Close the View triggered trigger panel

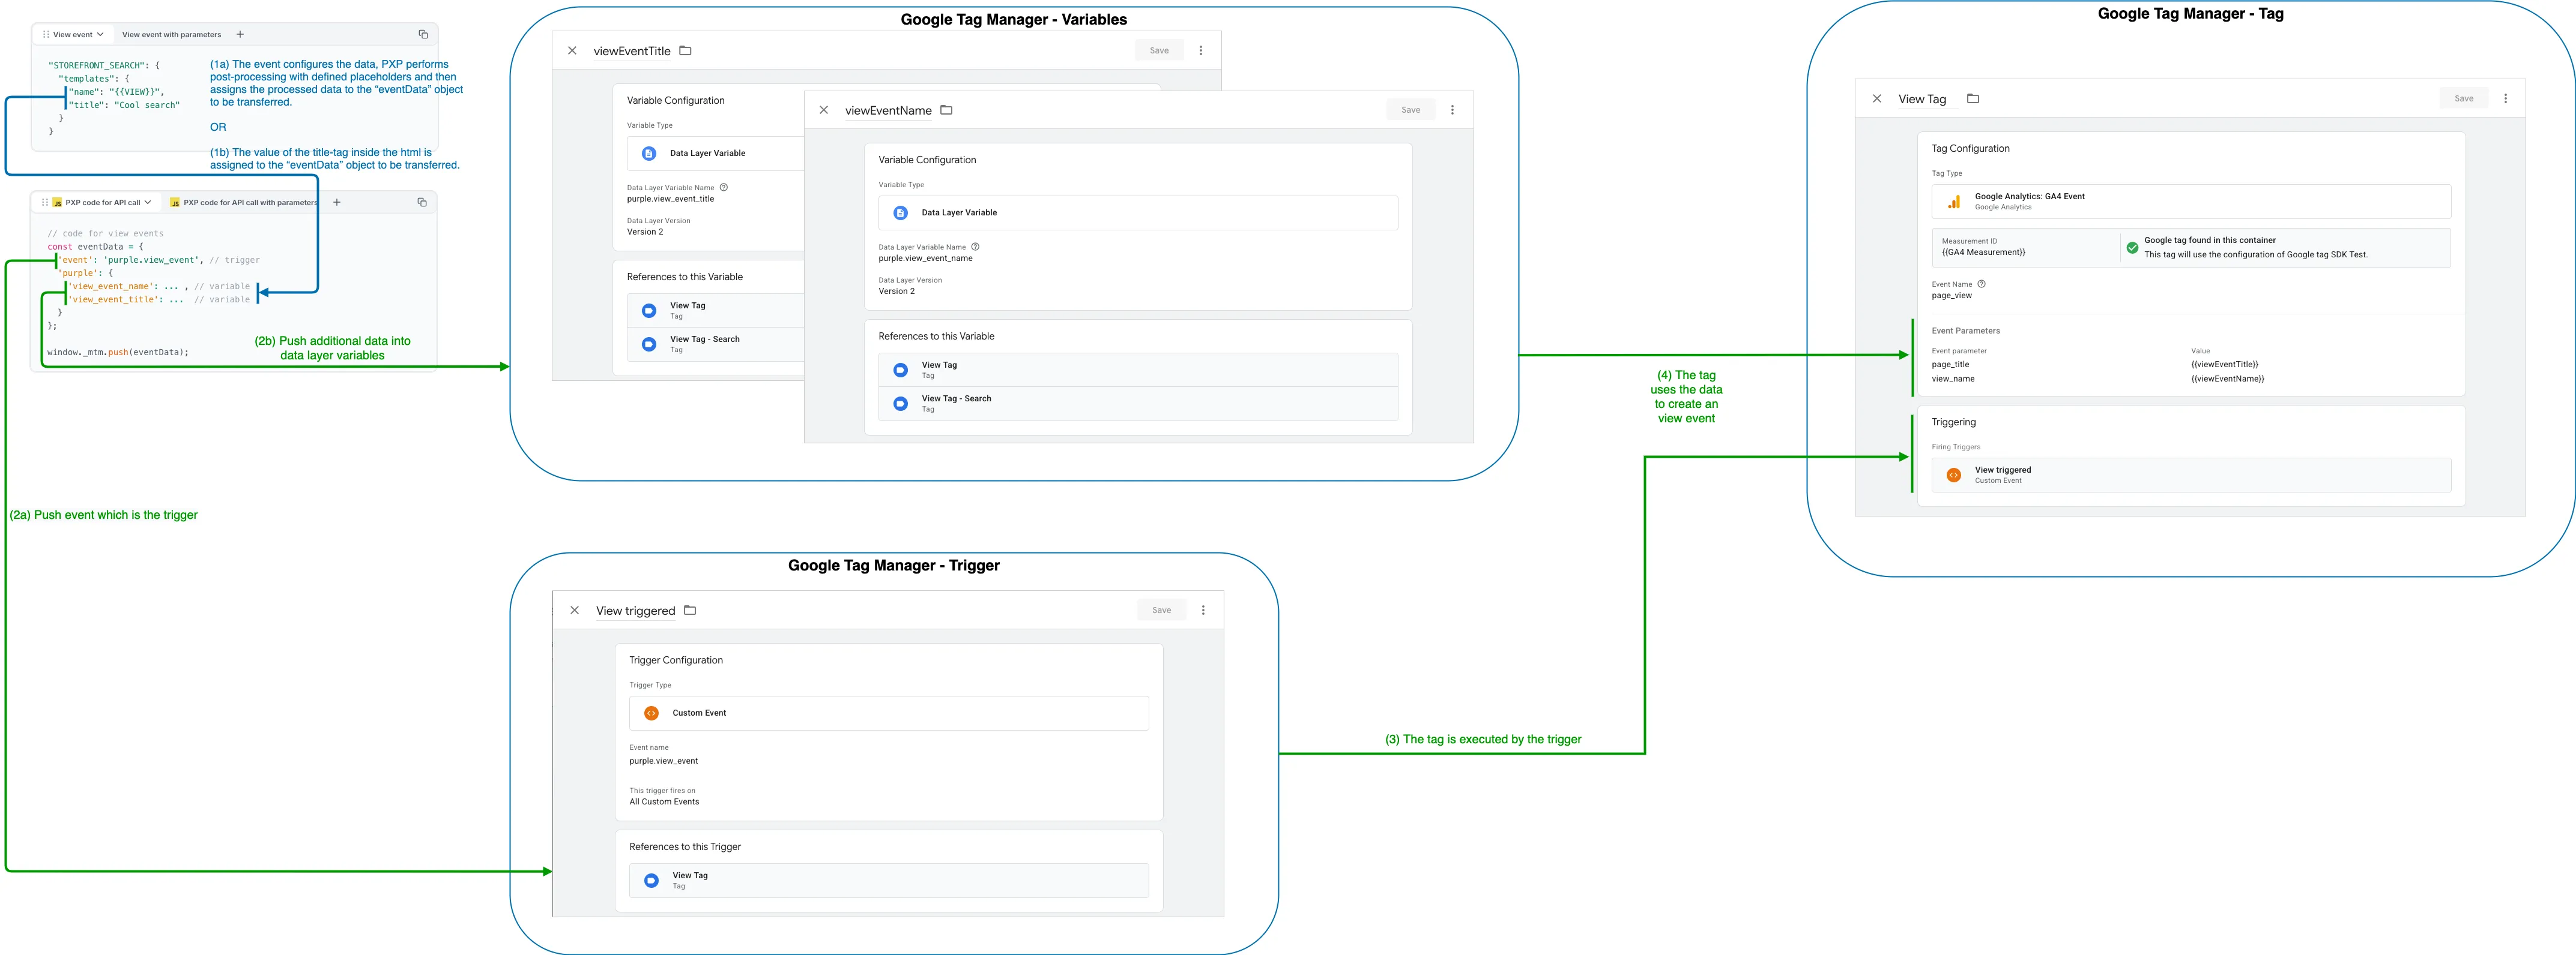click(x=574, y=610)
